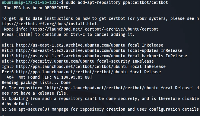Click the 'd by default.' line
200x116 pixels.
[17, 104]
